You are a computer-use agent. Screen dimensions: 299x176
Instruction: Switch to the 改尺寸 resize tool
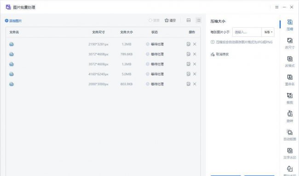(x=290, y=43)
